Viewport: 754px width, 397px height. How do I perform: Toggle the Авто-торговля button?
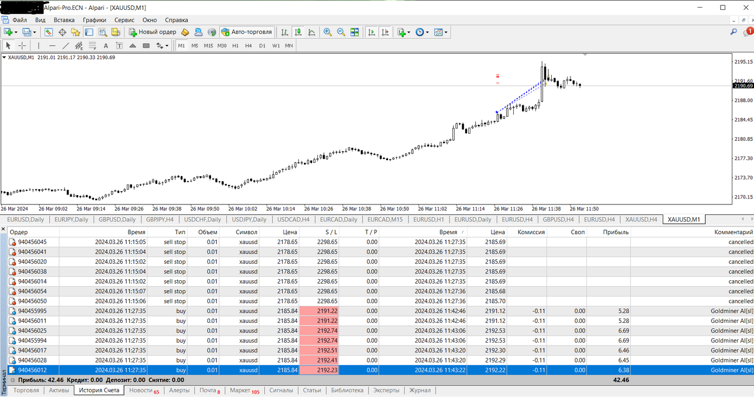pyautogui.click(x=247, y=32)
